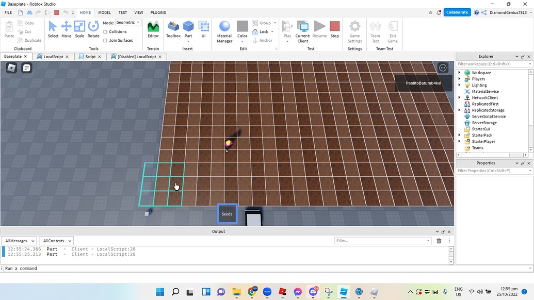The width and height of the screenshot is (534, 300).
Task: Switch to the TEST ribbon tab
Action: 123,12
